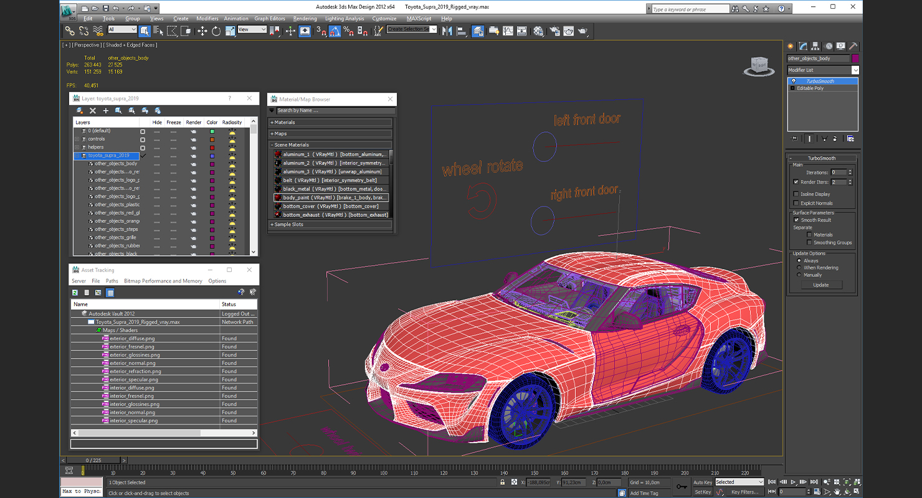This screenshot has width=922, height=498.
Task: Activate the Select Object arrow tool
Action: click(145, 31)
